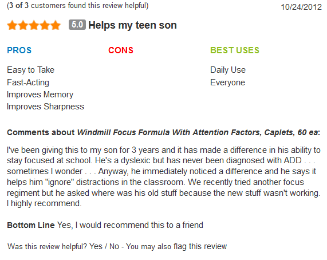327x260 pixels.
Task: Click the PROS heading
Action: [x=19, y=50]
